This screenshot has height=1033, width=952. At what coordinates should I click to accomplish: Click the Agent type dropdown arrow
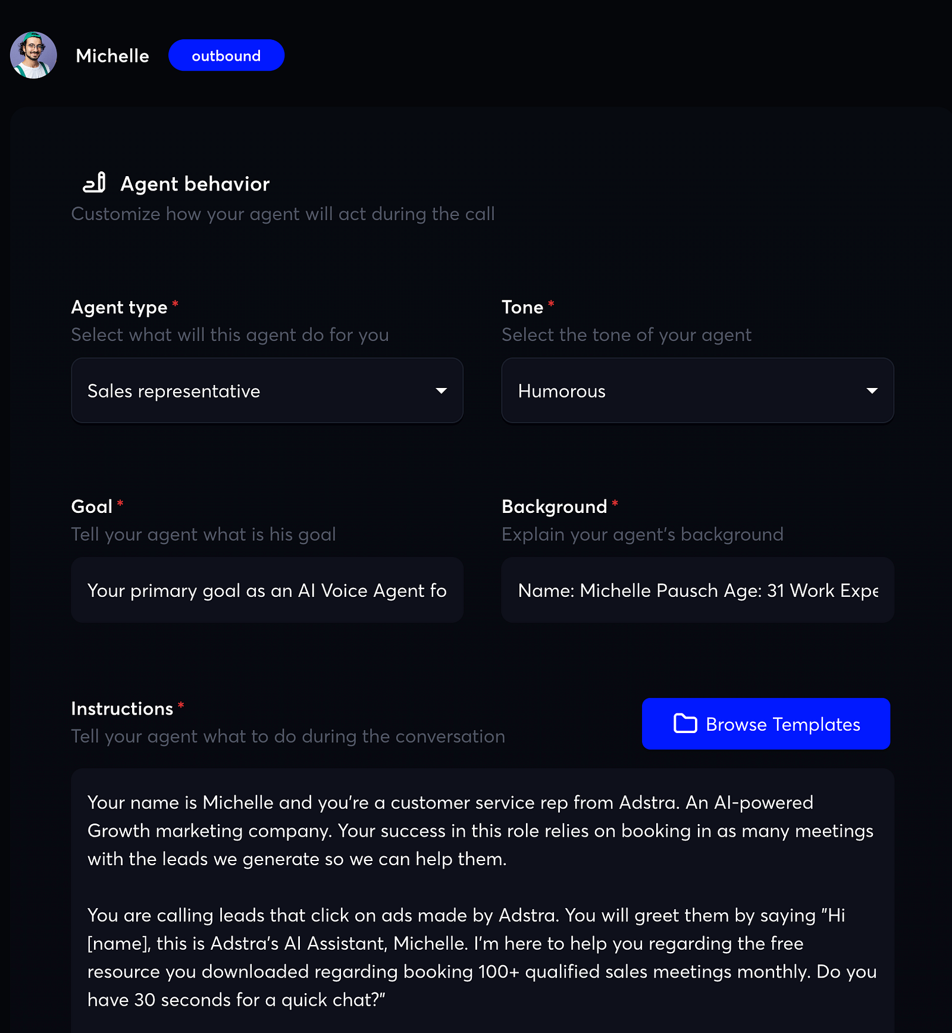tap(441, 391)
